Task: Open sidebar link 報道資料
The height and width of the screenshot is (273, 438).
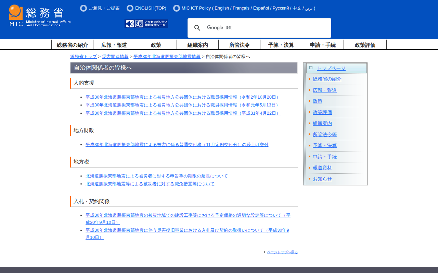Action: pyautogui.click(x=322, y=168)
